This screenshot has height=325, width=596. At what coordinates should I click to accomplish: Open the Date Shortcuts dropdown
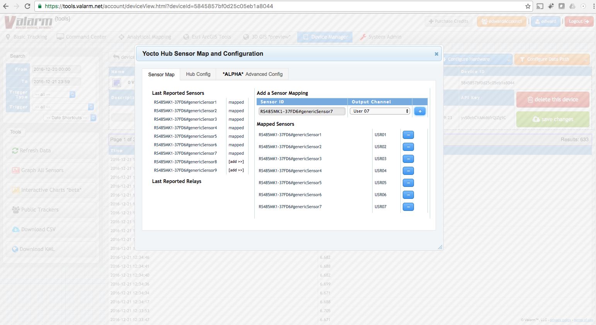70,118
